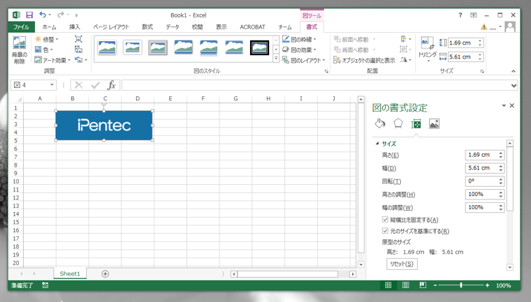Open Fill & Line tab icon in format pane

pos(380,123)
